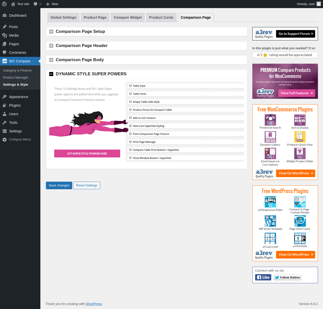Click Go to Support Forum button
Image resolution: width=323 pixels, height=309 pixels.
[295, 34]
